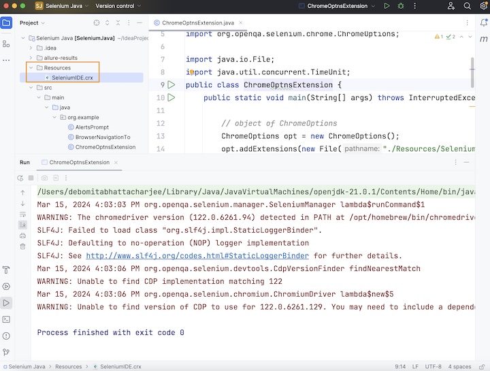This screenshot has width=490, height=371.
Task: Open Code With Me user icon
Action: pos(451,6)
